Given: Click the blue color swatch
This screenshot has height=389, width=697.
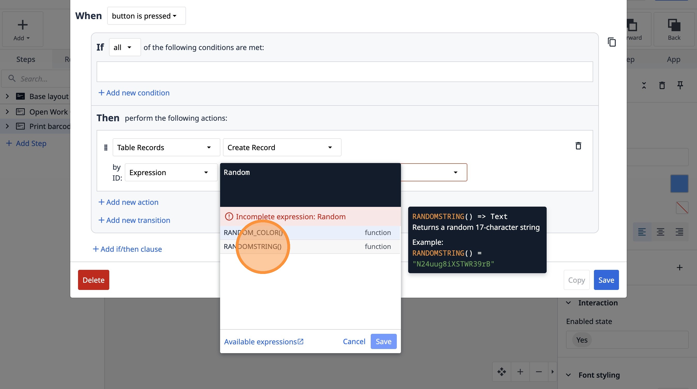Looking at the screenshot, I should [x=679, y=184].
